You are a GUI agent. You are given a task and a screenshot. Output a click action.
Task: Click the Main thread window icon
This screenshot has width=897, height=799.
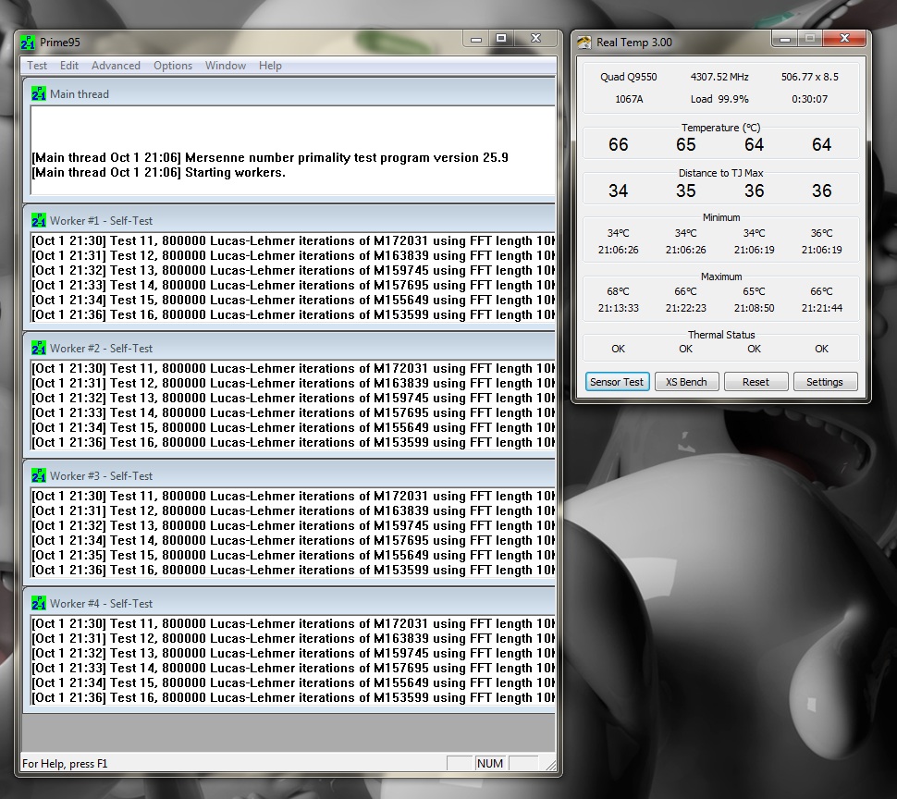tap(38, 93)
